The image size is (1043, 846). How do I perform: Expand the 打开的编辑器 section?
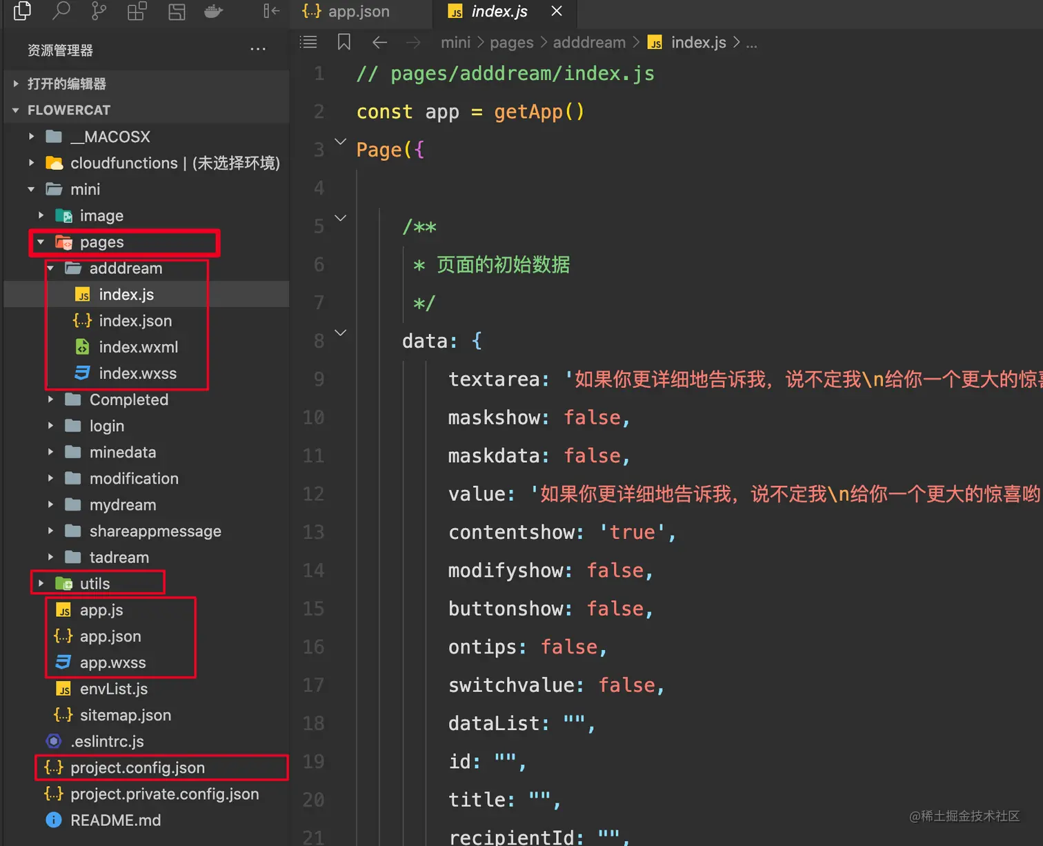click(x=146, y=83)
